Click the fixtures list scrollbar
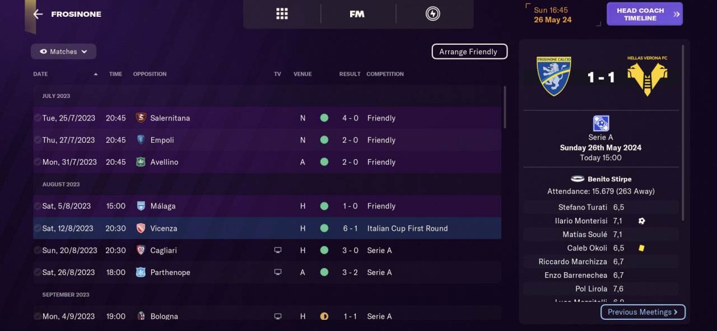 tap(505, 106)
